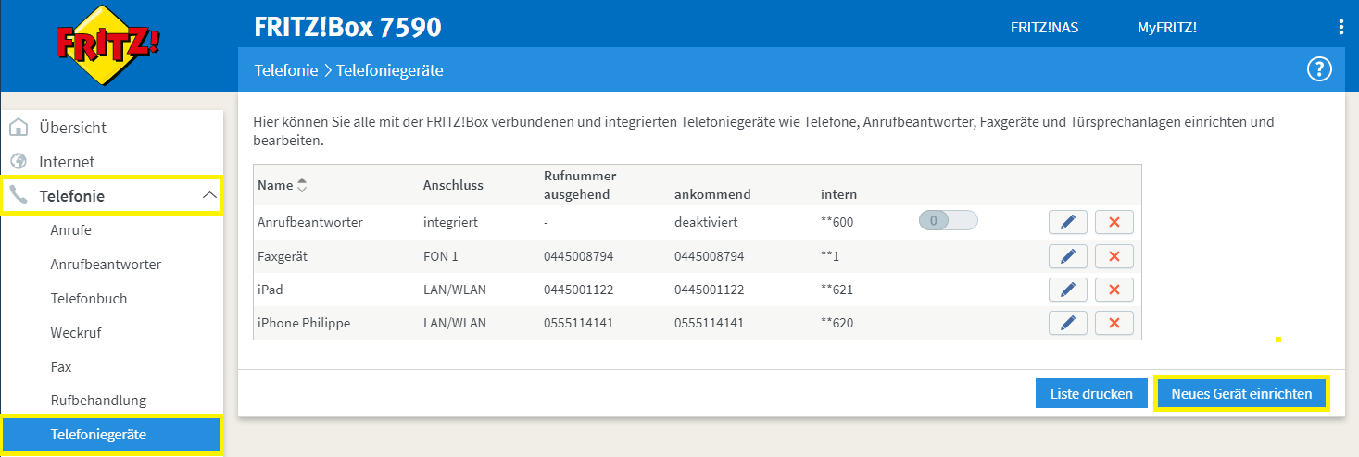The image size is (1359, 457).
Task: Click the Telefoniegeräte breadcrumb text
Action: pos(389,70)
